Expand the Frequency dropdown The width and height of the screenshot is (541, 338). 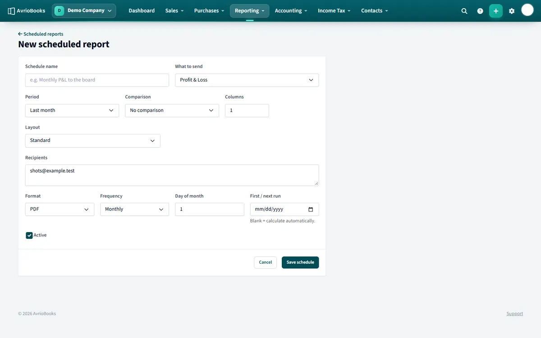pos(134,209)
